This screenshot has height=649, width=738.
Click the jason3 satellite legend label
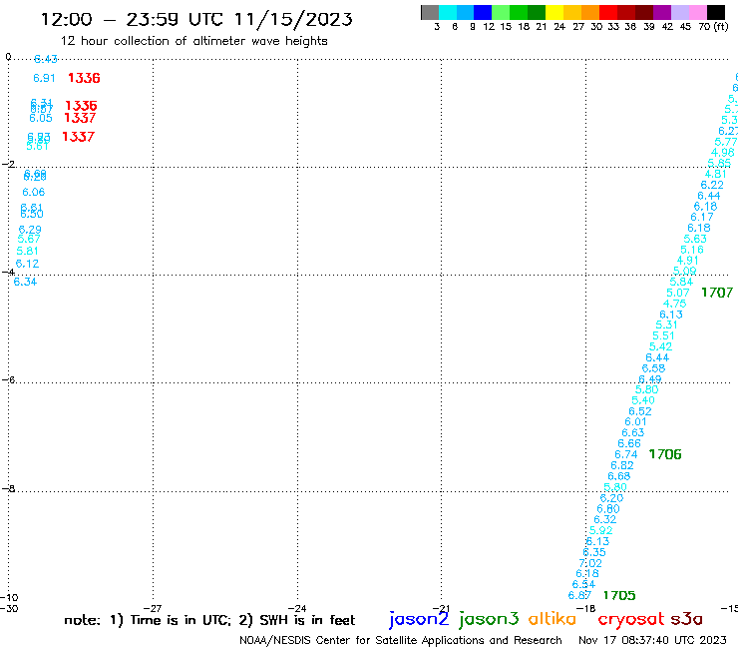(x=489, y=619)
